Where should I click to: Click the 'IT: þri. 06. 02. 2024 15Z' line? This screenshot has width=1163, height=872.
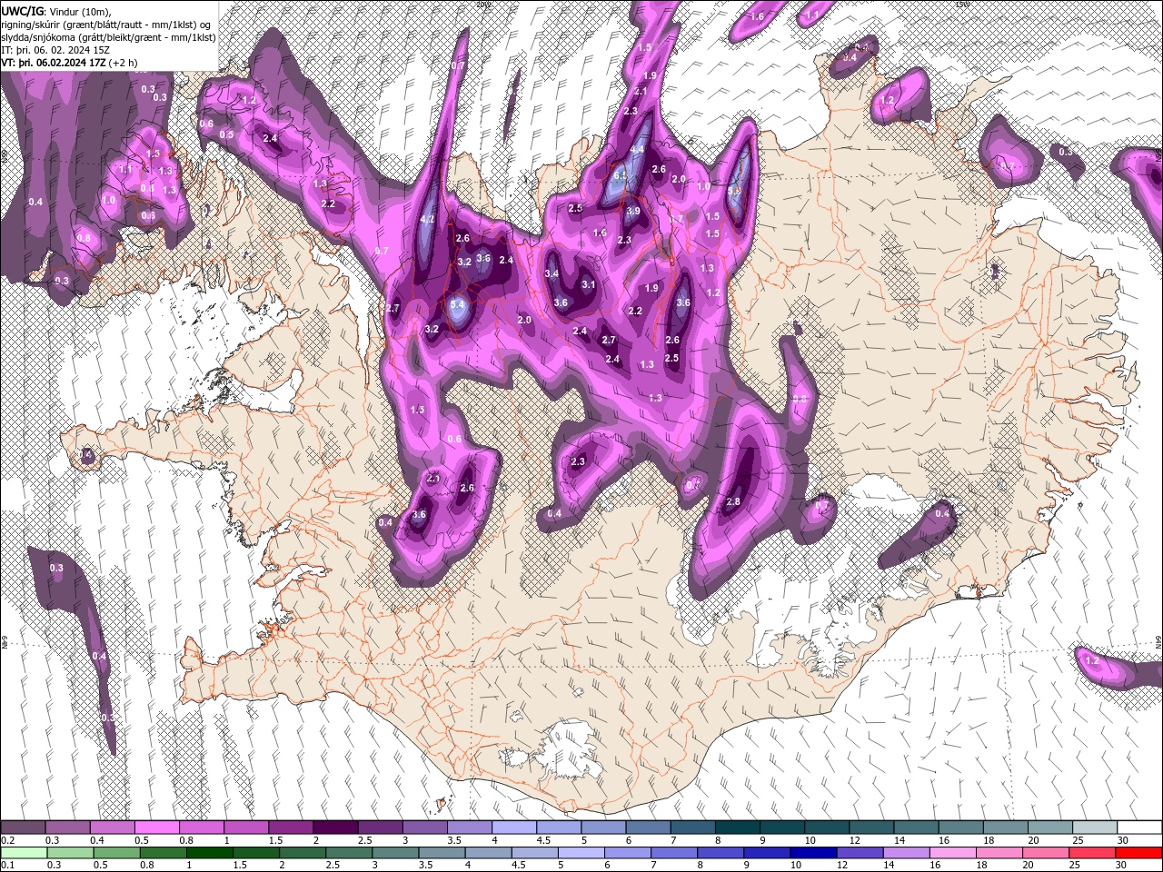pos(56,50)
